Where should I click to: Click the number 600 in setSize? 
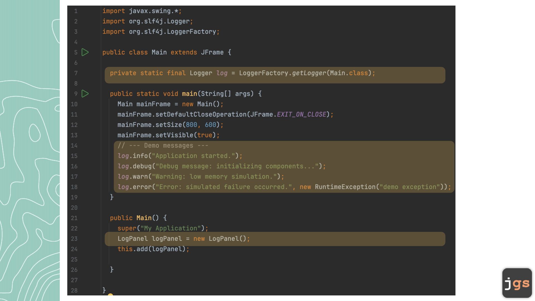210,125
